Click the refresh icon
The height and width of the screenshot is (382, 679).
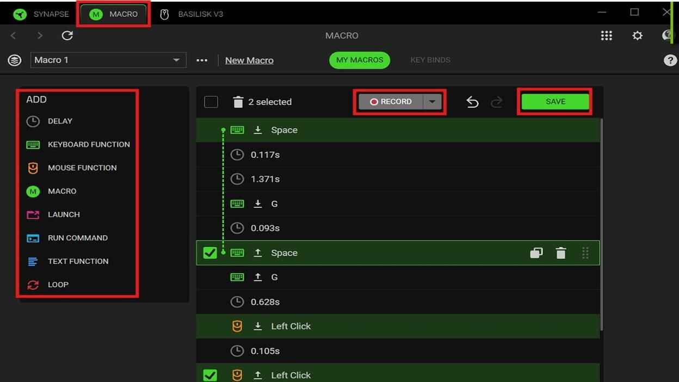[x=67, y=35]
